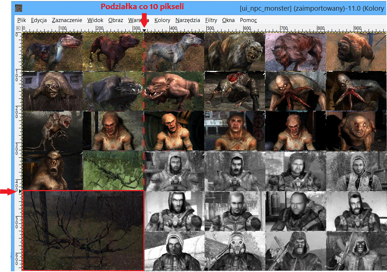Select the skeletal rat-like creature tile

point(53,131)
